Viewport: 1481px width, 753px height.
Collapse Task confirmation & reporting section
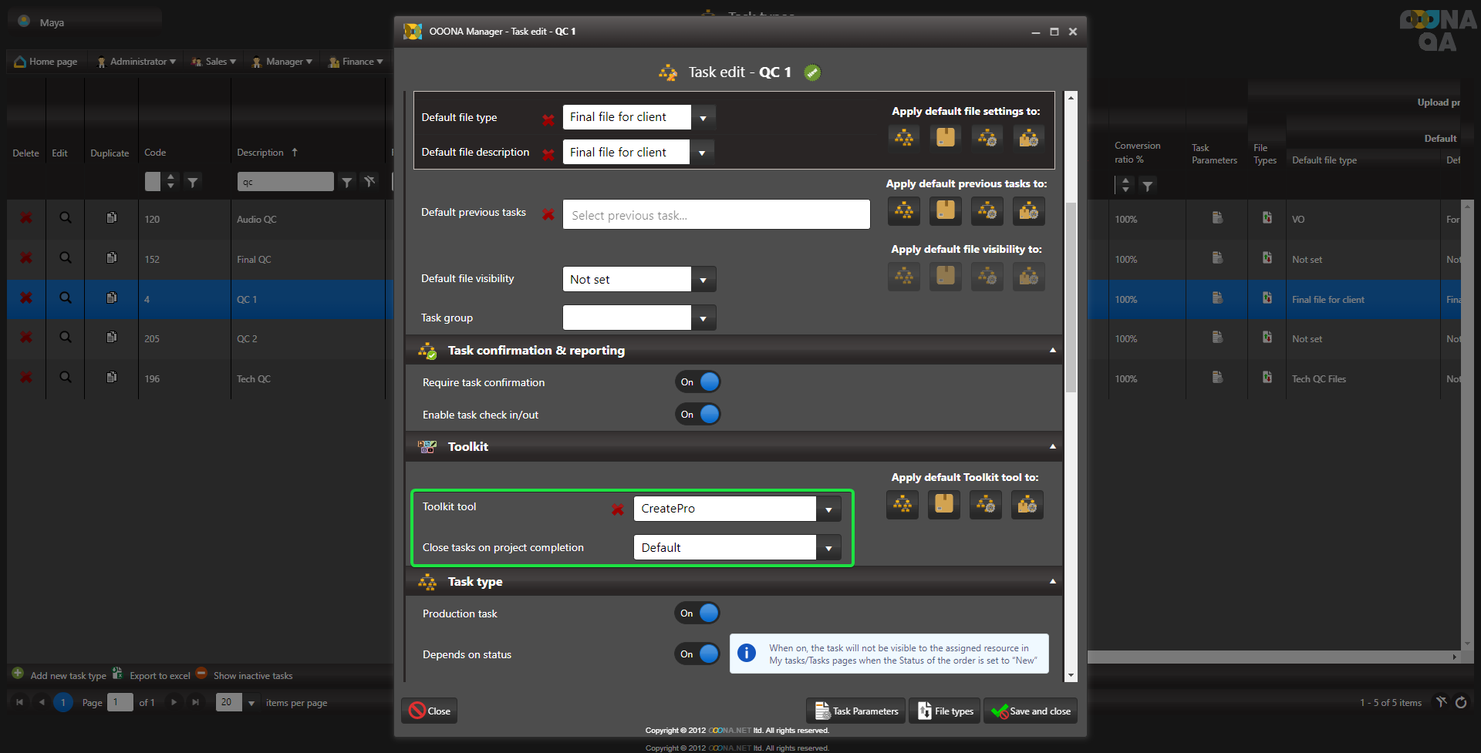[1052, 351]
